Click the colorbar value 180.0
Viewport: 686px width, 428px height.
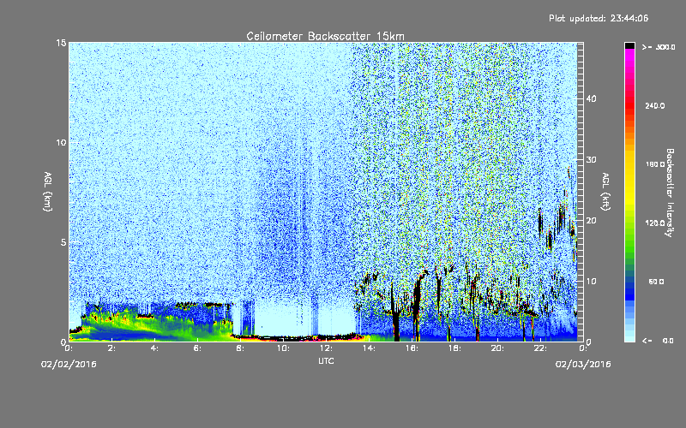point(655,164)
